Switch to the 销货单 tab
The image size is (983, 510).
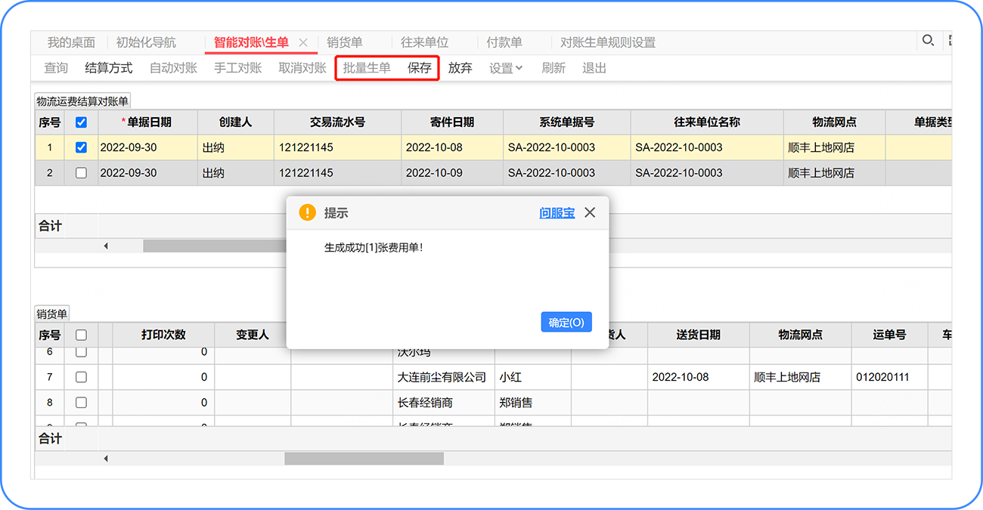click(345, 42)
